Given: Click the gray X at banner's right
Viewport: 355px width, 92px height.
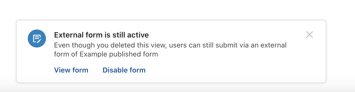Looking at the screenshot, I should pos(309,35).
